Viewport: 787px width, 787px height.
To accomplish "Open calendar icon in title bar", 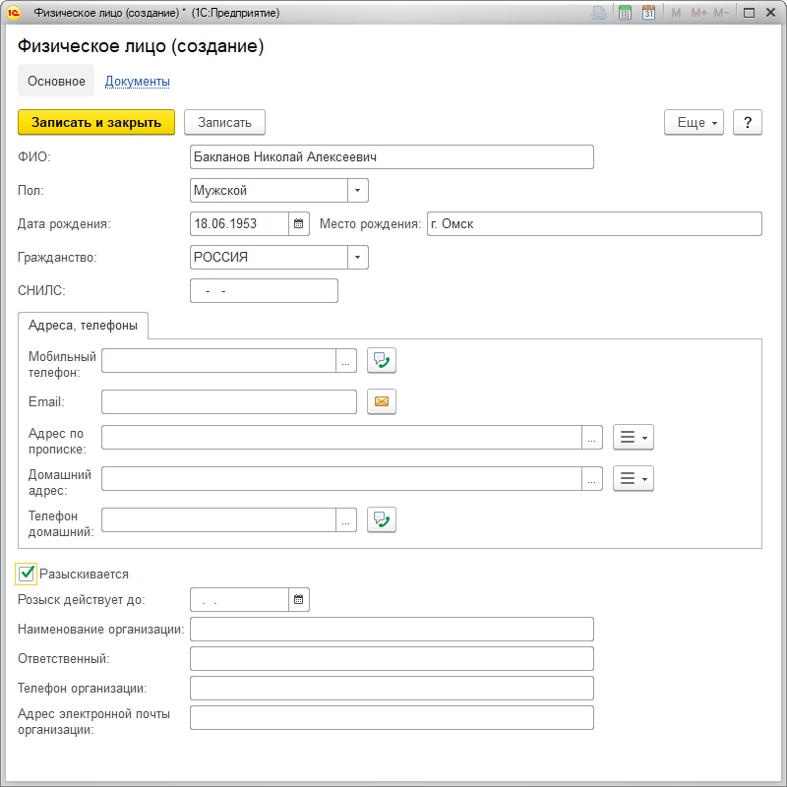I will (648, 13).
